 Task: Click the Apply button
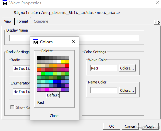click(150, 126)
